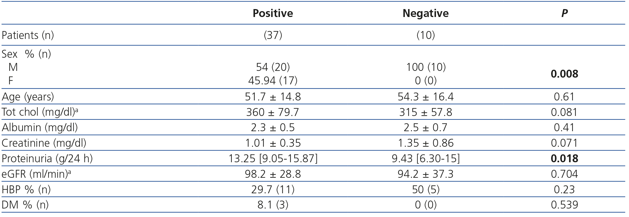Viewport: 629px width, 217px height.
Task: Select the bold 0.008 P value
Action: [564, 74]
